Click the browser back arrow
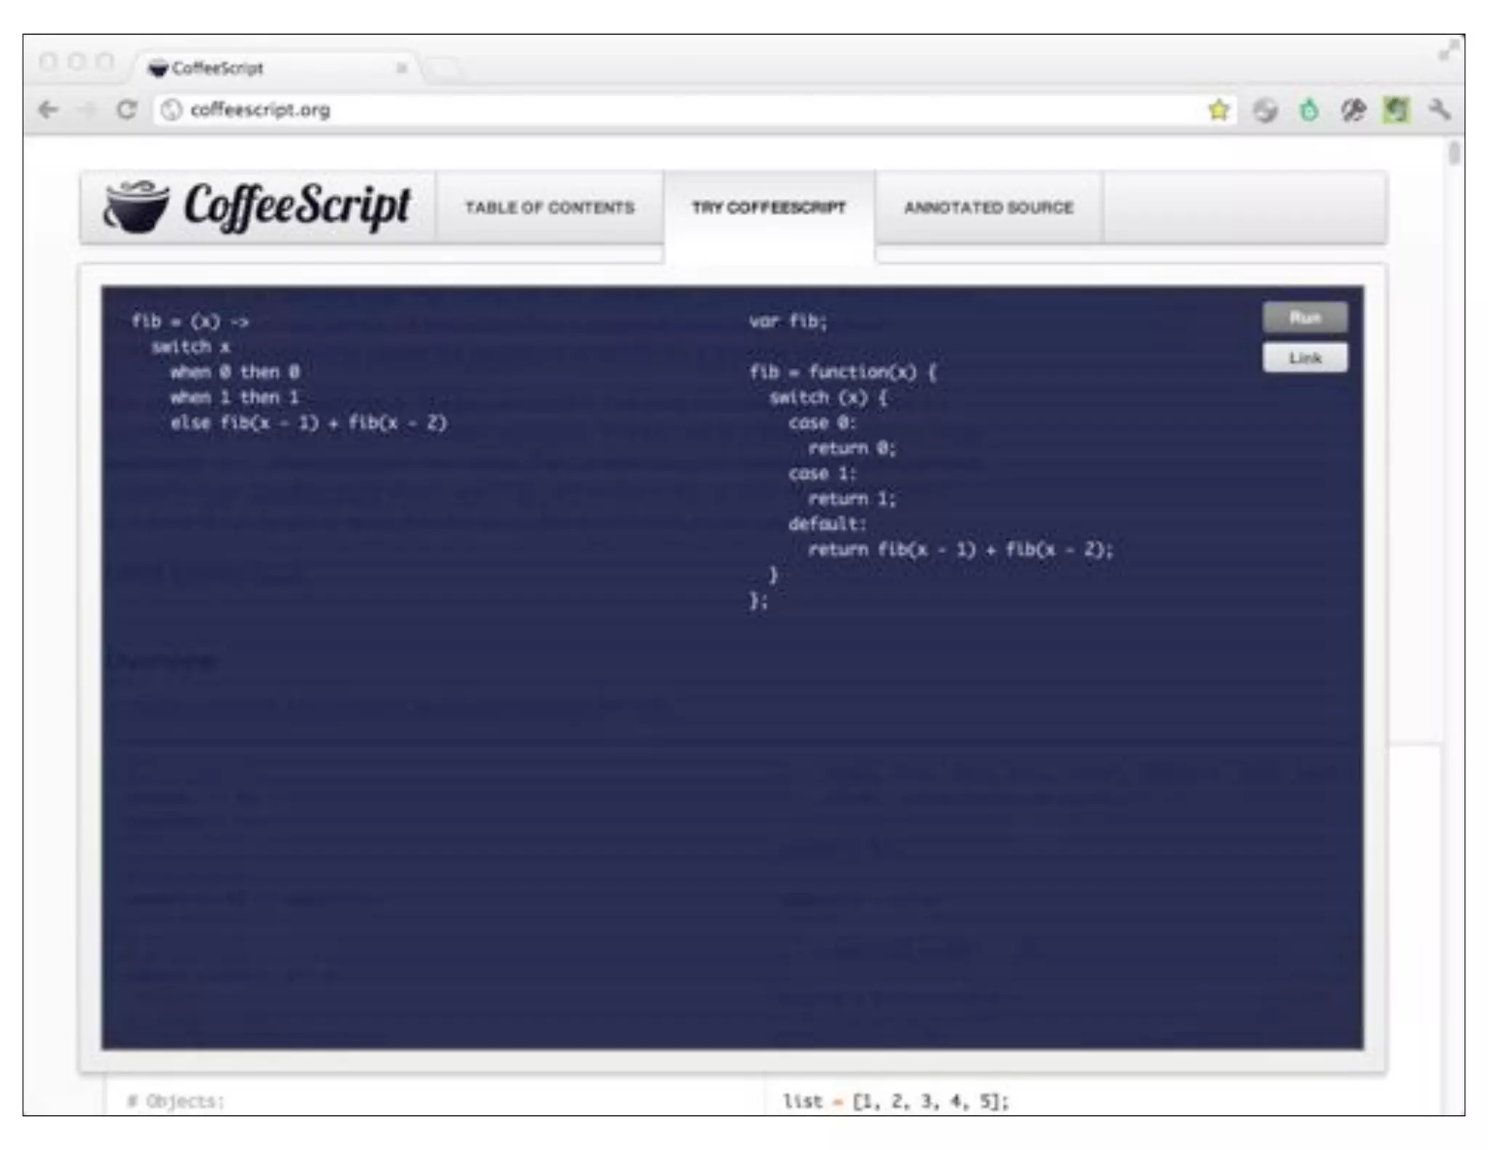1488x1150 pixels. 49,110
